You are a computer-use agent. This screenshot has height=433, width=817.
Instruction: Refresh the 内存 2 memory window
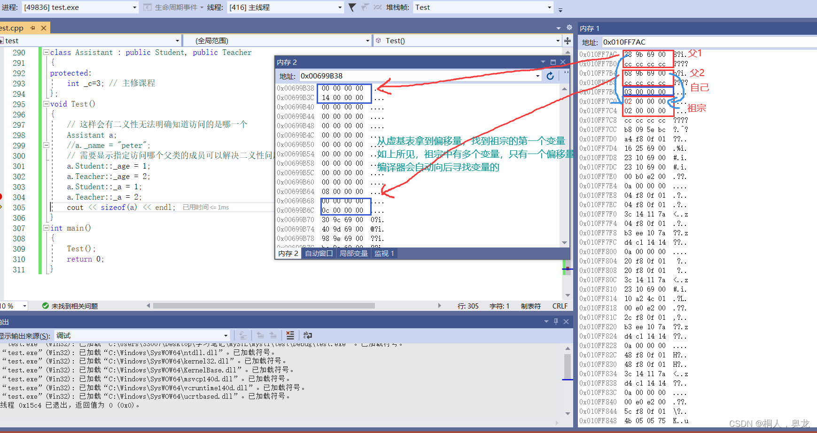[x=550, y=76]
